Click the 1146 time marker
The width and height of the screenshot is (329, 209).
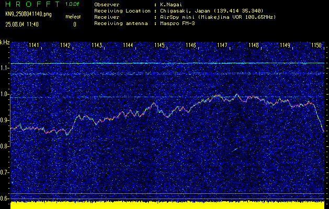point(191,45)
